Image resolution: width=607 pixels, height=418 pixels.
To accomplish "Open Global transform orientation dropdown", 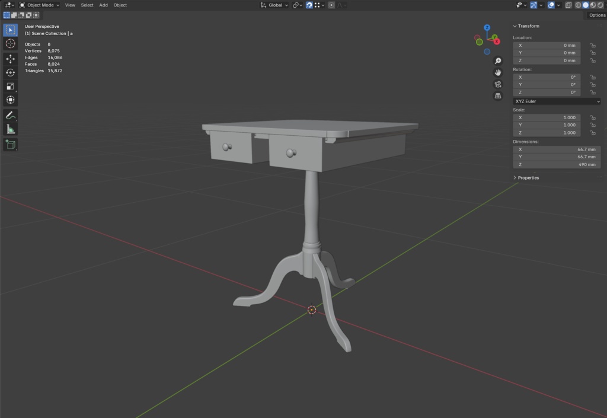I will click(x=274, y=5).
